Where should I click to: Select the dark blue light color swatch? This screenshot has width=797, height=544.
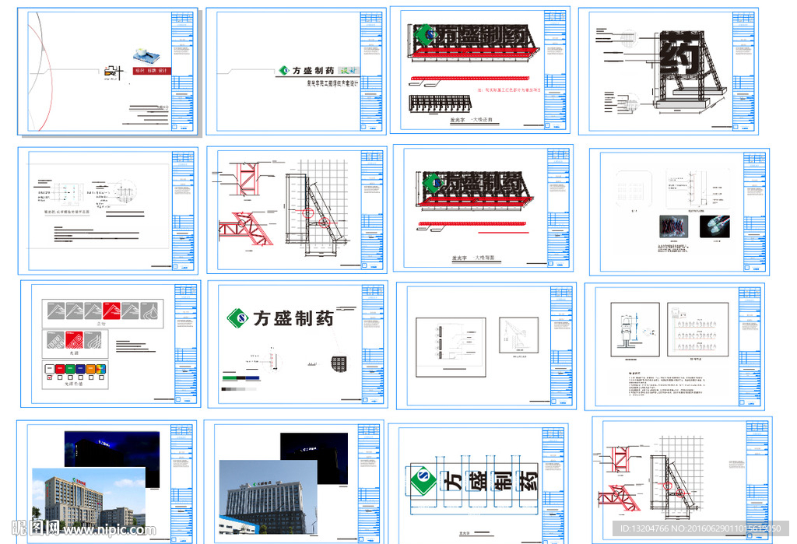pos(80,369)
